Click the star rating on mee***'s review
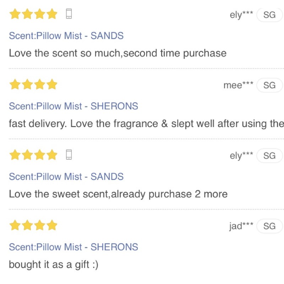 click(x=33, y=85)
